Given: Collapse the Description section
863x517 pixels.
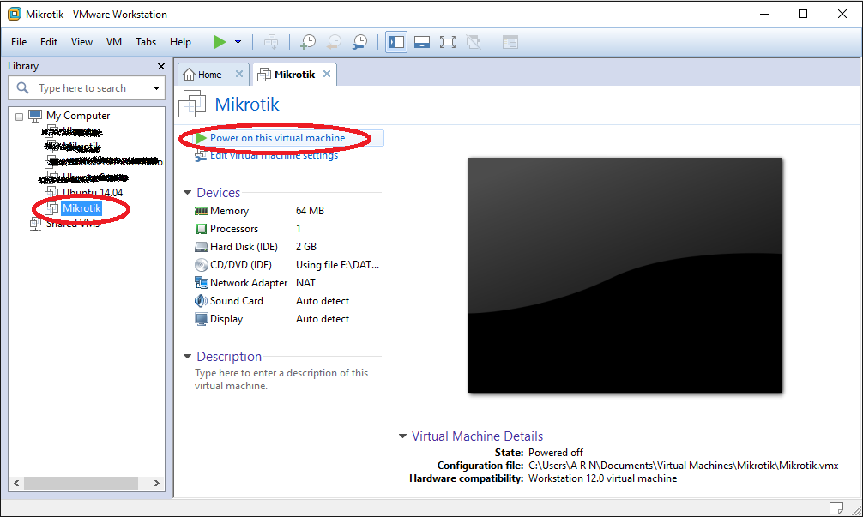Looking at the screenshot, I should pyautogui.click(x=187, y=357).
